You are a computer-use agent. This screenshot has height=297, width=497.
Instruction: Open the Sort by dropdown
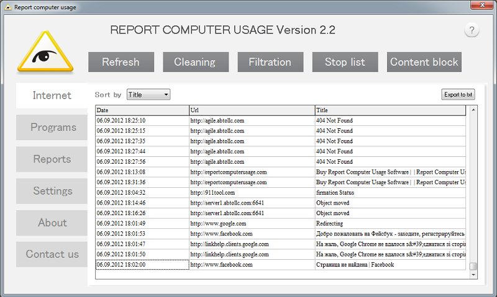pyautogui.click(x=148, y=95)
